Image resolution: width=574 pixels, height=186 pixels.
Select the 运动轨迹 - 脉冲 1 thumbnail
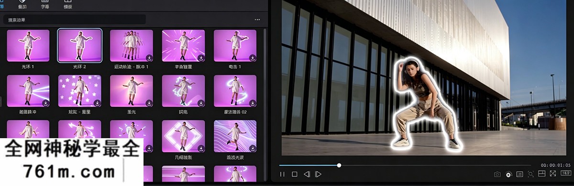(132, 46)
